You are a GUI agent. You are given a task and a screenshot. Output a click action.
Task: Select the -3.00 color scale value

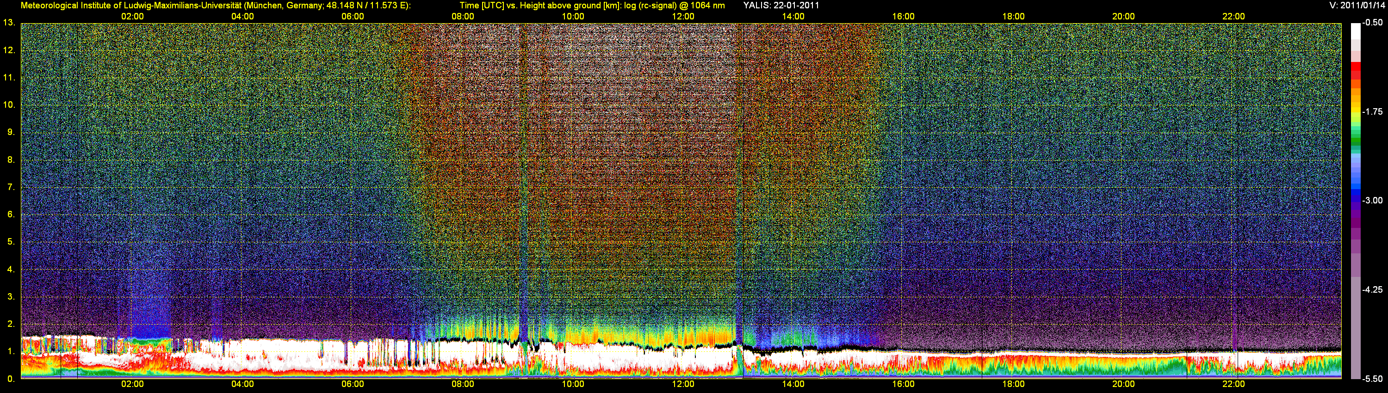click(x=1372, y=200)
